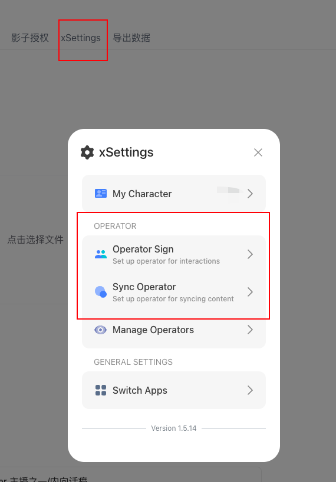Image resolution: width=336 pixels, height=482 pixels.
Task: Click the 点击选择文件 file chooser text
Action: 35,240
